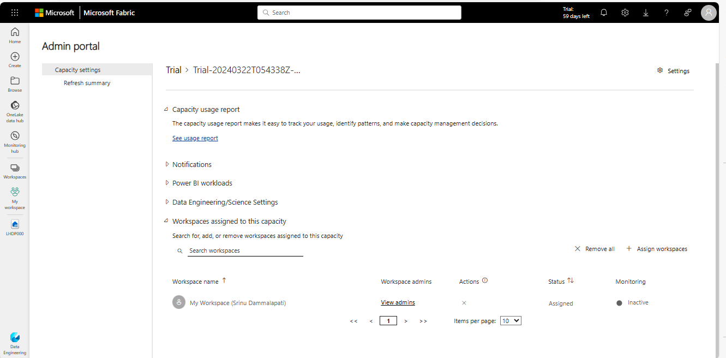The image size is (726, 358).
Task: Click View admins for My Workspace
Action: pos(398,302)
